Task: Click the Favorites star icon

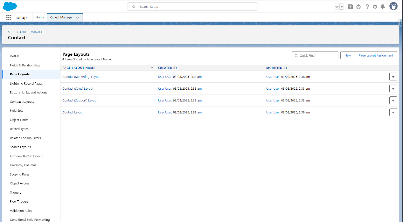Action: 337,7
